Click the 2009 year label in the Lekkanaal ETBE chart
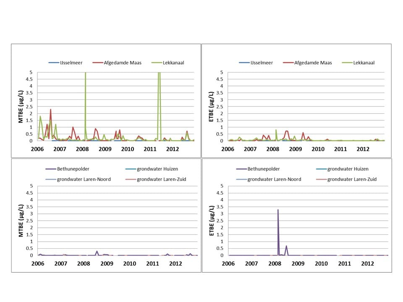The width and height of the screenshot is (403, 302). [295, 149]
